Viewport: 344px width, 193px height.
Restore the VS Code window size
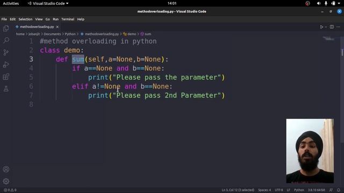[331, 11]
